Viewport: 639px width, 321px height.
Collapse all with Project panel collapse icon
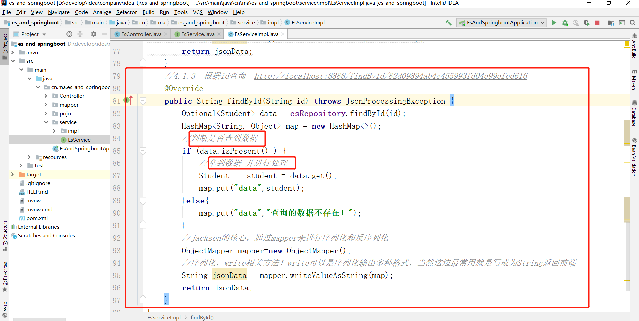[x=80, y=34]
